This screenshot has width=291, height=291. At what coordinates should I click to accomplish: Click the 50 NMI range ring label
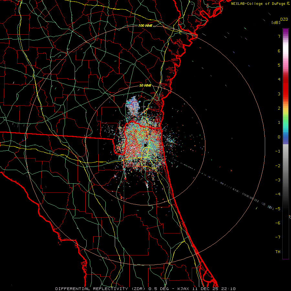(145, 85)
